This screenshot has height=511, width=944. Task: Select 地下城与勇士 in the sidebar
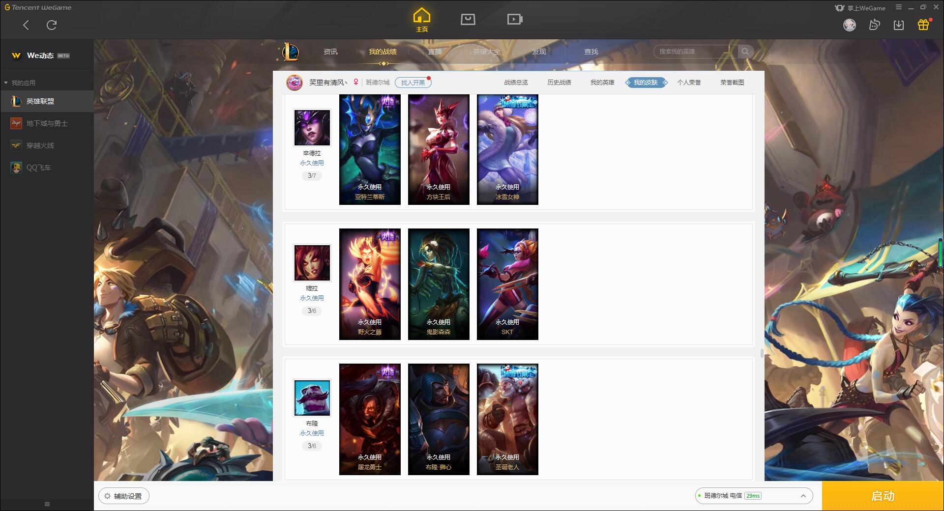point(47,123)
